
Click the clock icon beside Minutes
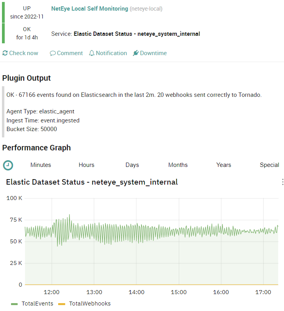[8, 165]
